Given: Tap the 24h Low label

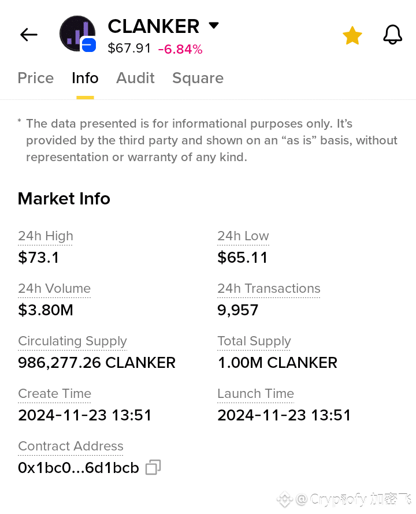Looking at the screenshot, I should tap(243, 236).
